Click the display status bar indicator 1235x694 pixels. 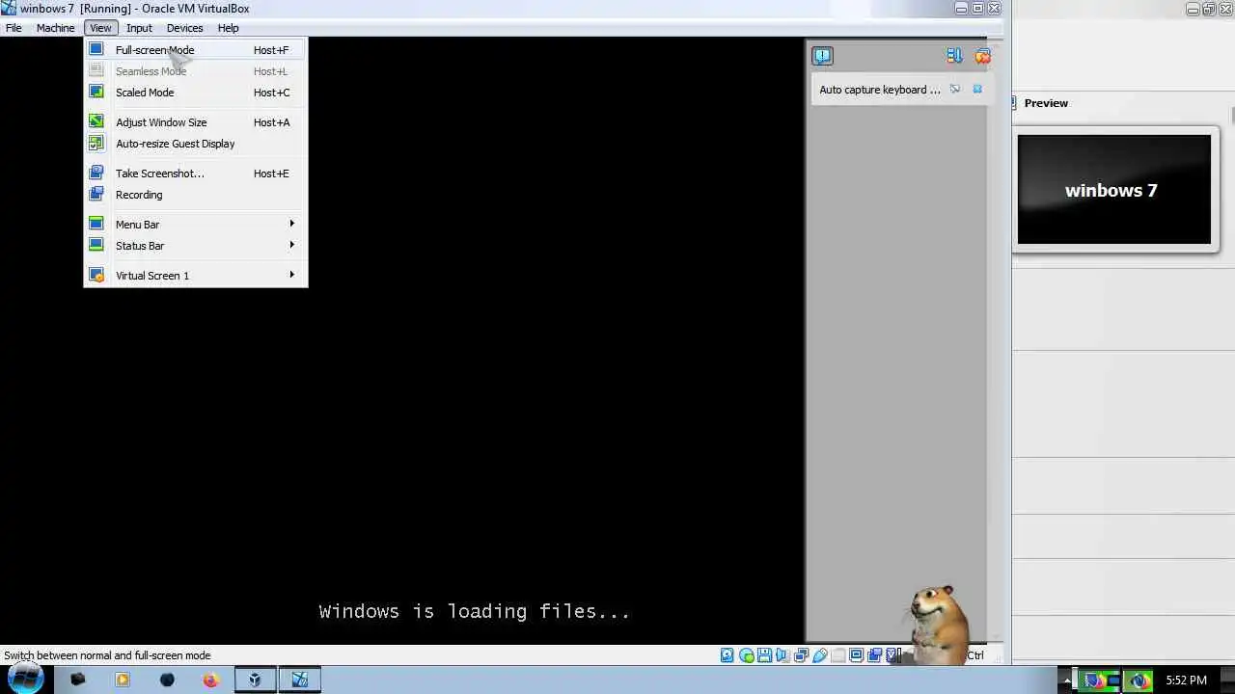coord(856,655)
